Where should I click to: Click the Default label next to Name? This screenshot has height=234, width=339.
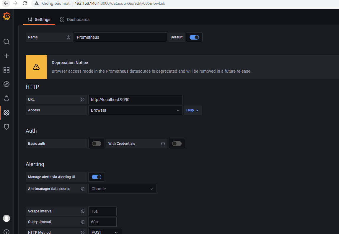176,37
